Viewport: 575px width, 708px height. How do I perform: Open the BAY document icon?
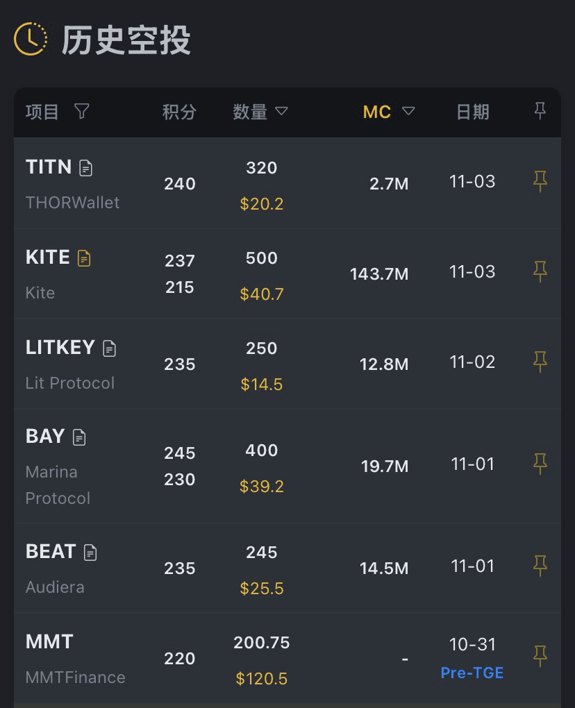79,437
